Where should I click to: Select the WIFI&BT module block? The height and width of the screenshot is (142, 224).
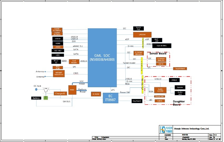[58, 73]
